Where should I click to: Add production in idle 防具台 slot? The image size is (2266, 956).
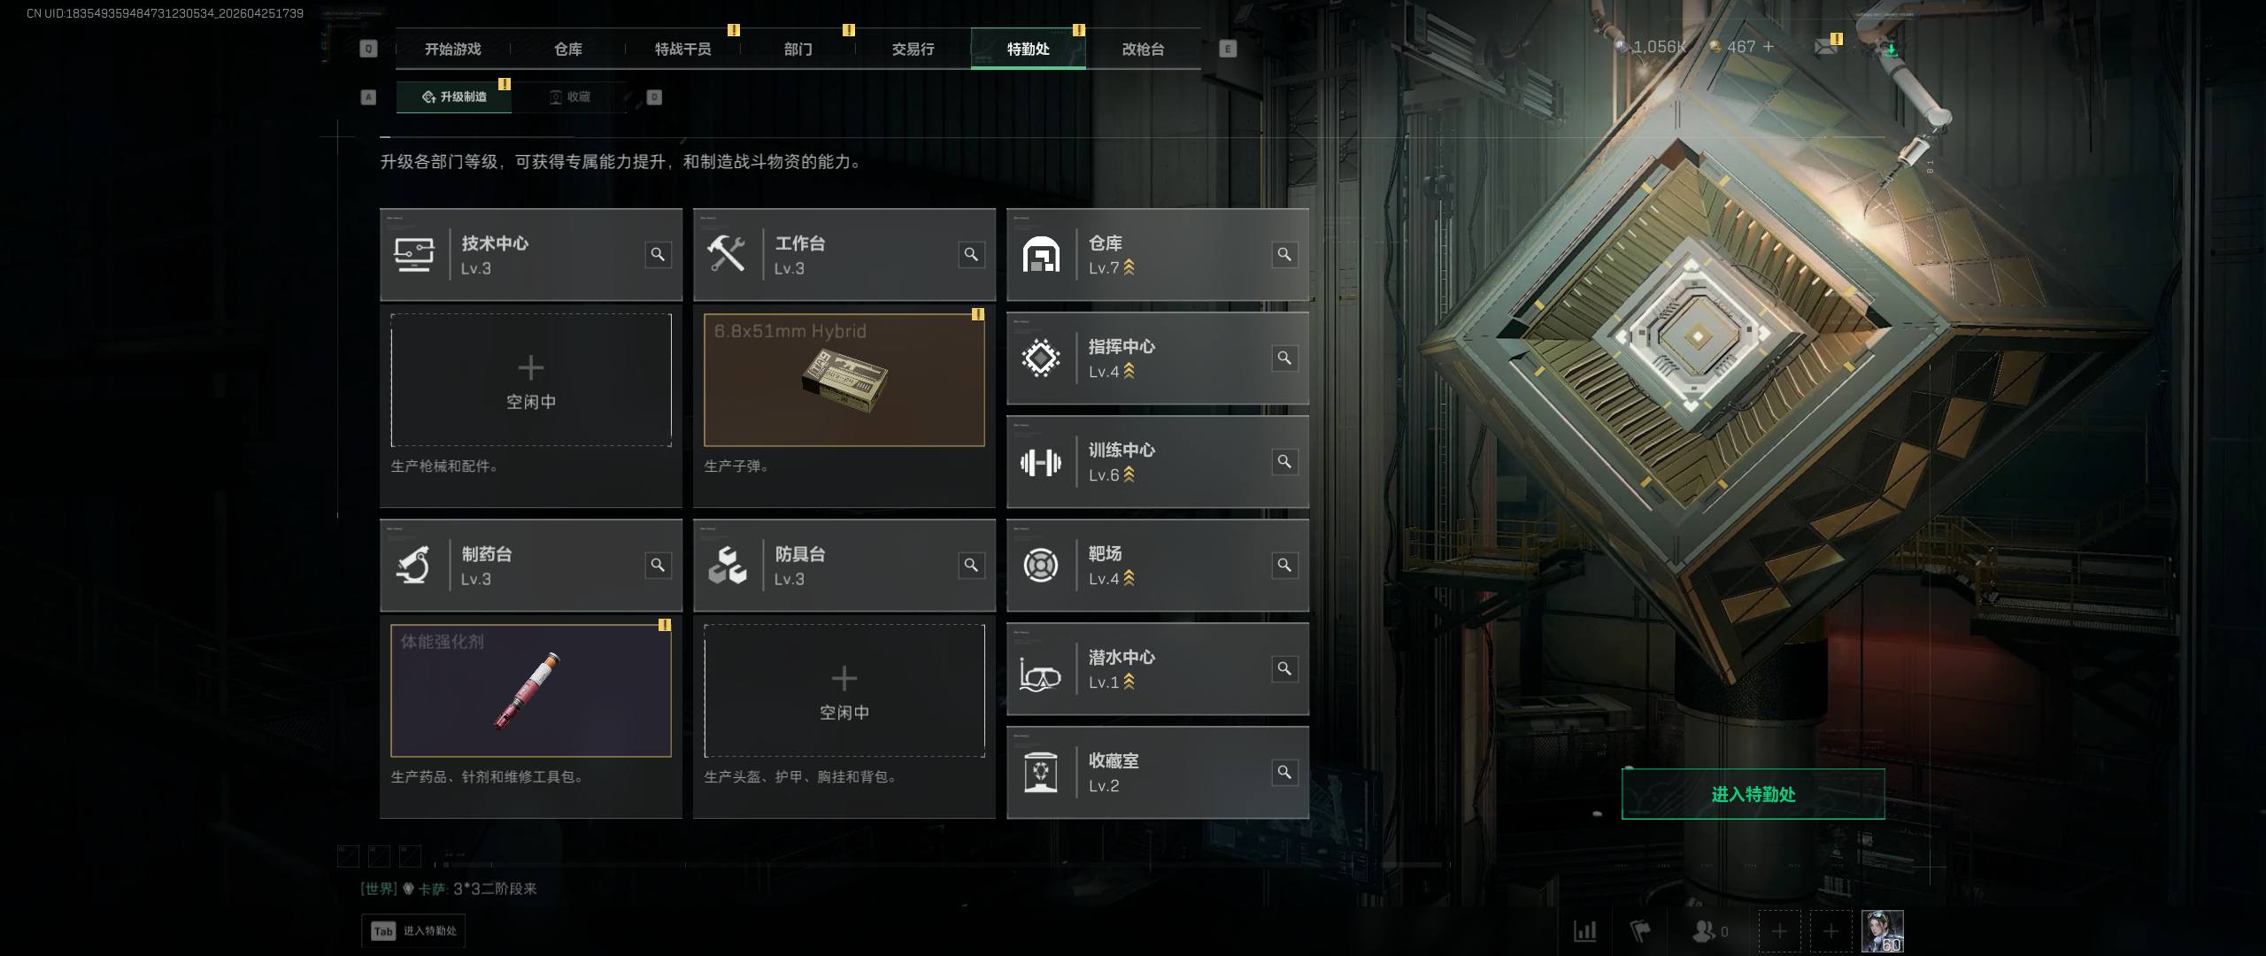tap(844, 690)
